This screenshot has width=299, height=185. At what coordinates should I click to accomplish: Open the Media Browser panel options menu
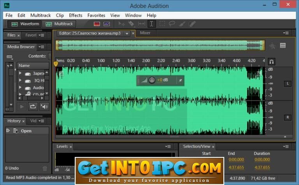41,47
